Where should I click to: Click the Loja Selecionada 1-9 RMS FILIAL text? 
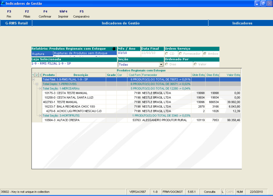point(51,64)
